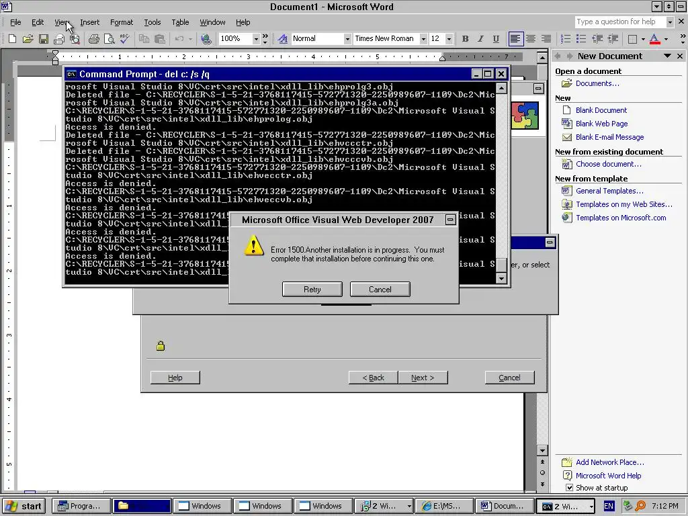Click the task pane Back arrow icon
Screen dimensions: 688x516
(558, 56)
